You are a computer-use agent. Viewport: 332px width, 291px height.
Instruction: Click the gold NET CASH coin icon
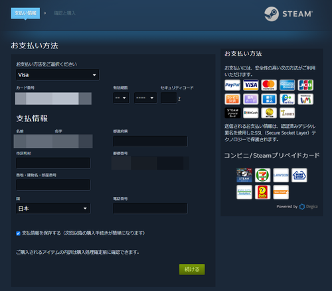point(269,113)
